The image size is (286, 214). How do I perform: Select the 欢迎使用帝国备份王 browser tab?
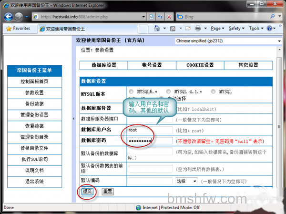point(88,29)
